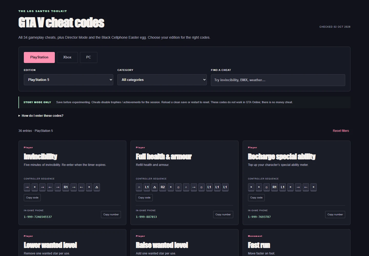Focus the Find a cheat search field
Image resolution: width=369 pixels, height=256 pixels.
pos(278,80)
